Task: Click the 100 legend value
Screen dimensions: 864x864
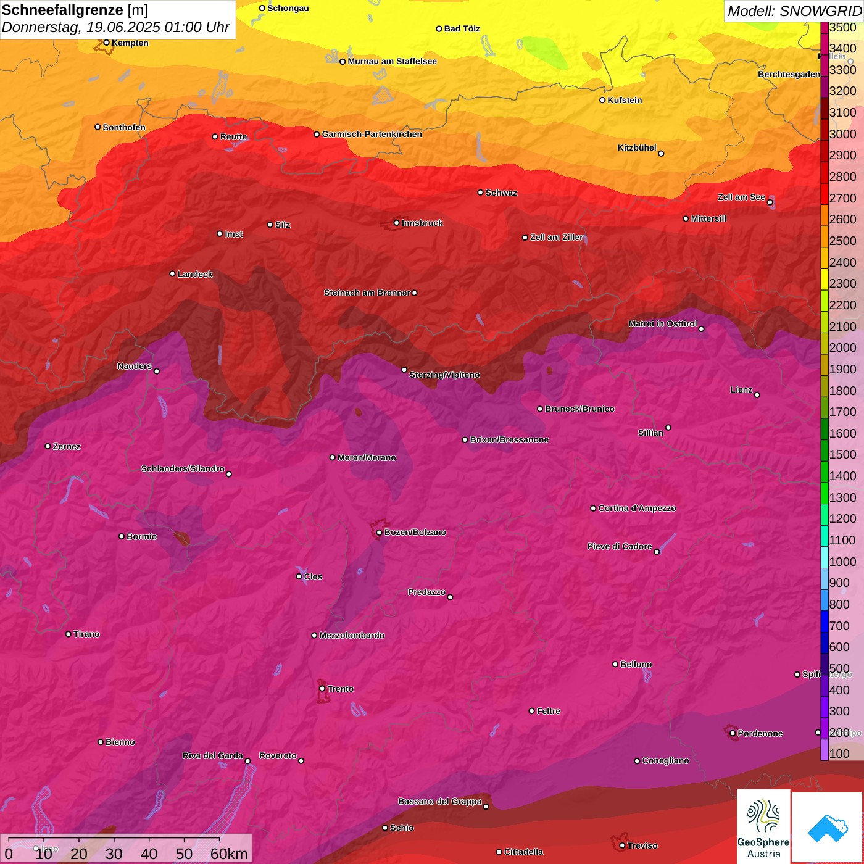Action: 839,754
